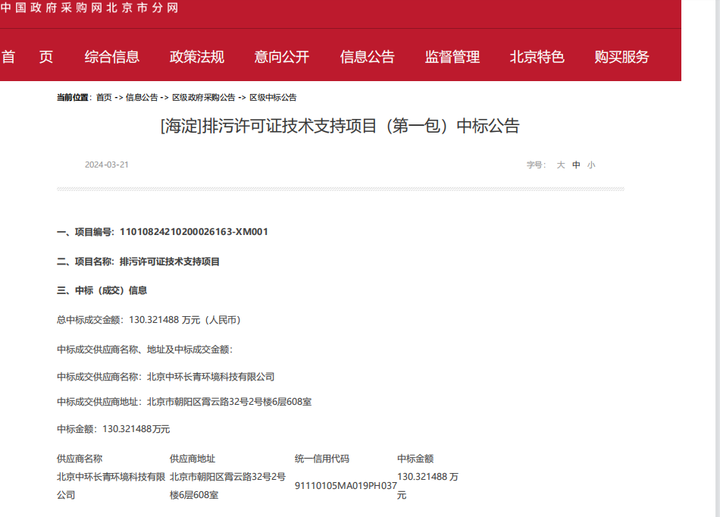The width and height of the screenshot is (720, 517).
Task: Click the 信息公告 breadcrumb link
Action: point(142,98)
